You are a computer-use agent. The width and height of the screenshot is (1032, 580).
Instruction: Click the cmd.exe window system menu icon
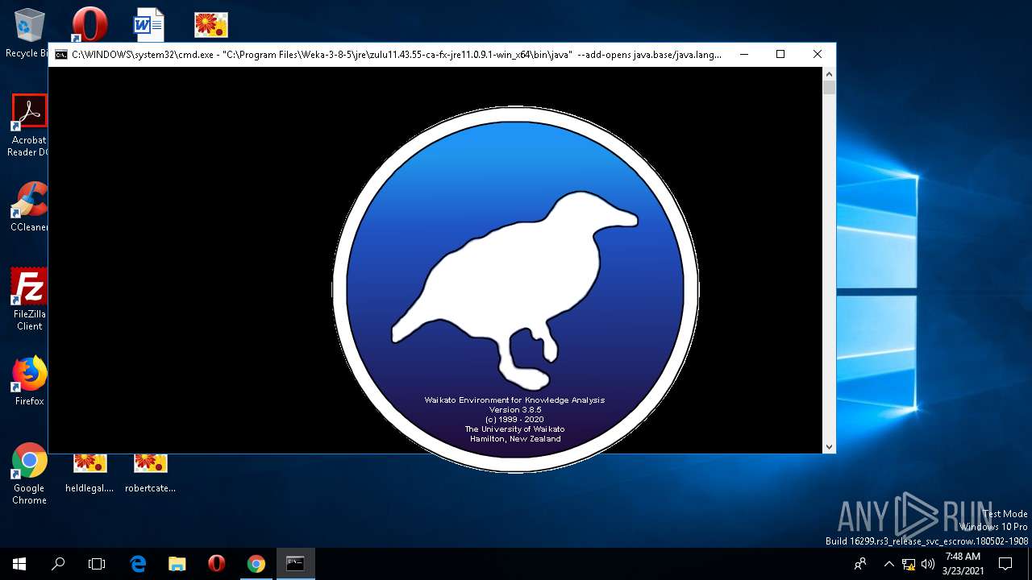pos(60,55)
